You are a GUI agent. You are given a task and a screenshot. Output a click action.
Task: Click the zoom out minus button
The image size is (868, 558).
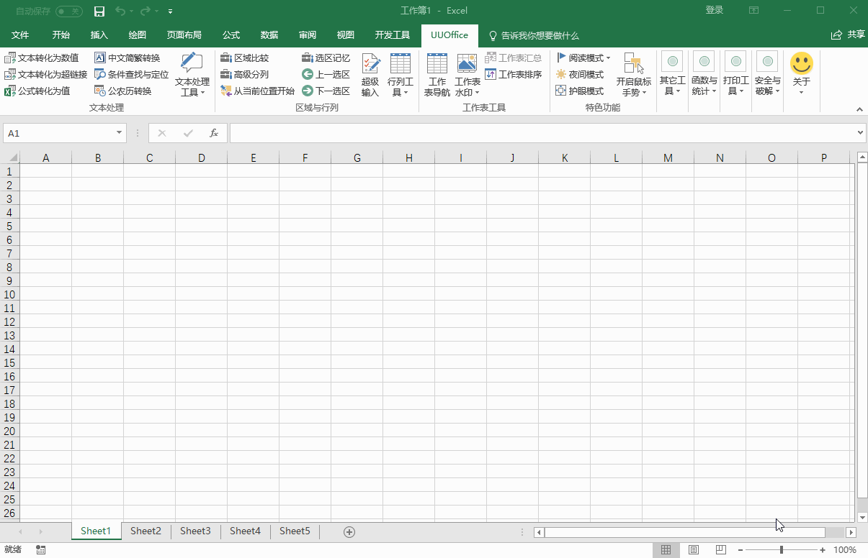[x=740, y=550]
